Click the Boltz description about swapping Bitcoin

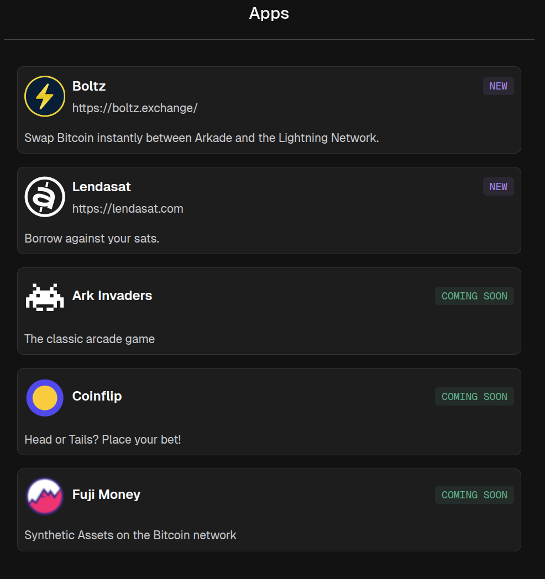pyautogui.click(x=202, y=138)
